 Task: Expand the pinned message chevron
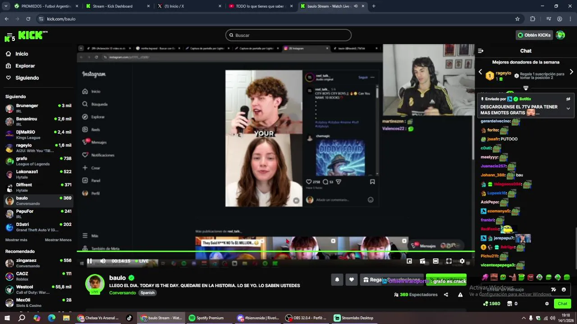tap(568, 108)
